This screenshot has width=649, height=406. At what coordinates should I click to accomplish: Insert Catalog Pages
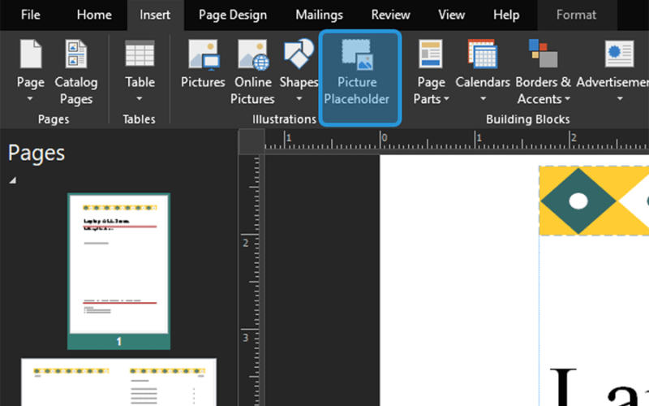[x=76, y=72]
